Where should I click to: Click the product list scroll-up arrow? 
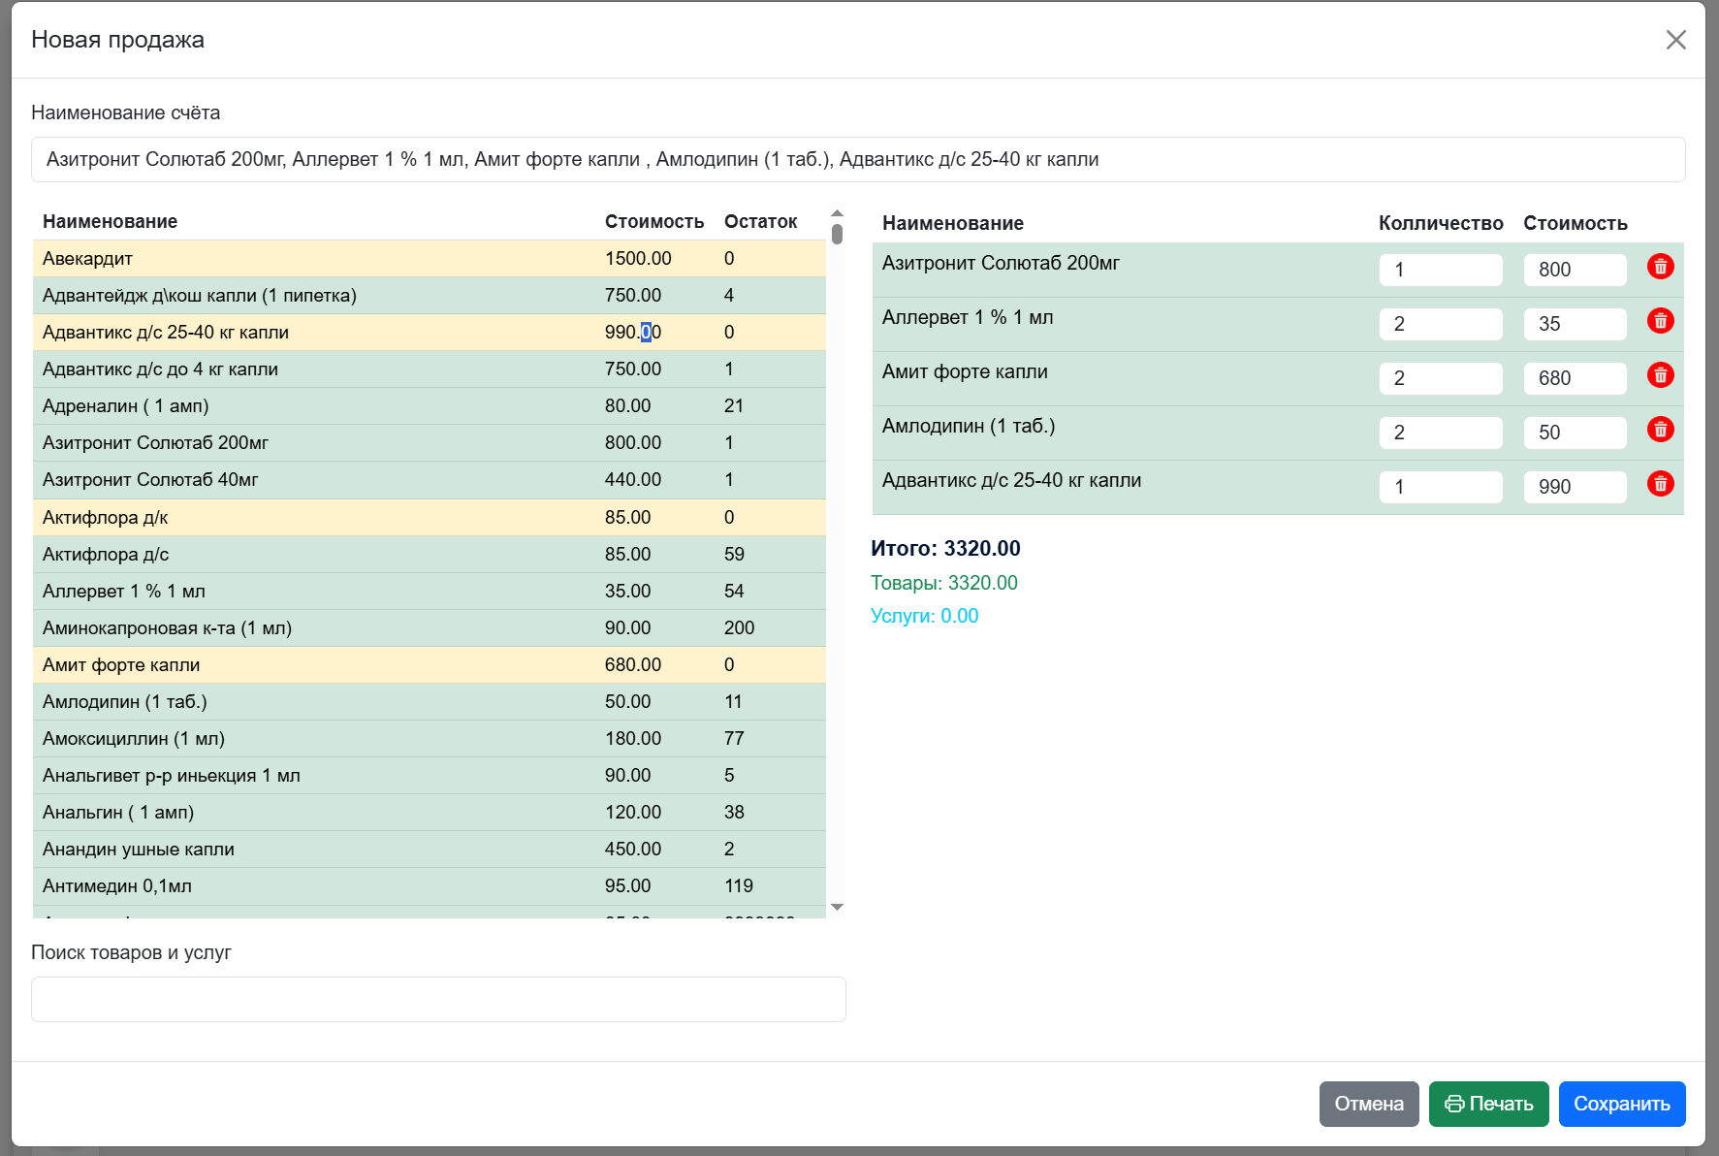(x=837, y=213)
